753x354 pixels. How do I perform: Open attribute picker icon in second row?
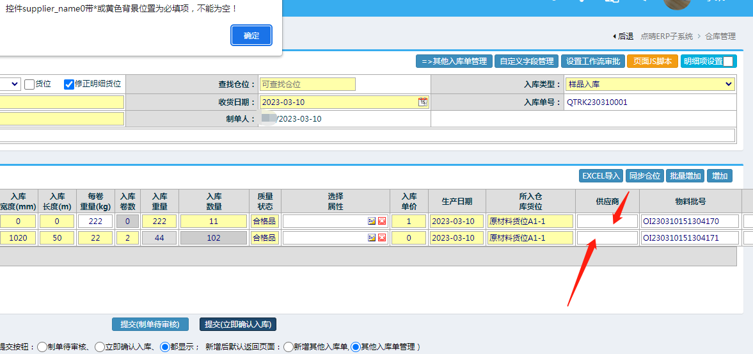pos(372,238)
